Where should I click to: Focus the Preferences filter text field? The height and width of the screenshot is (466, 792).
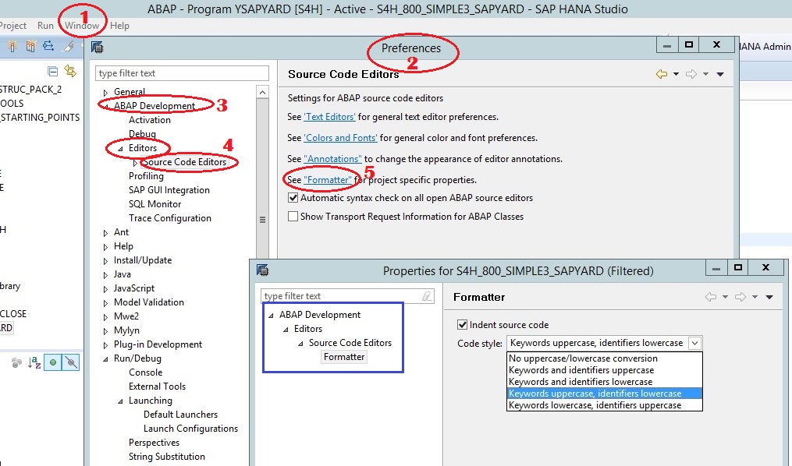(x=182, y=73)
